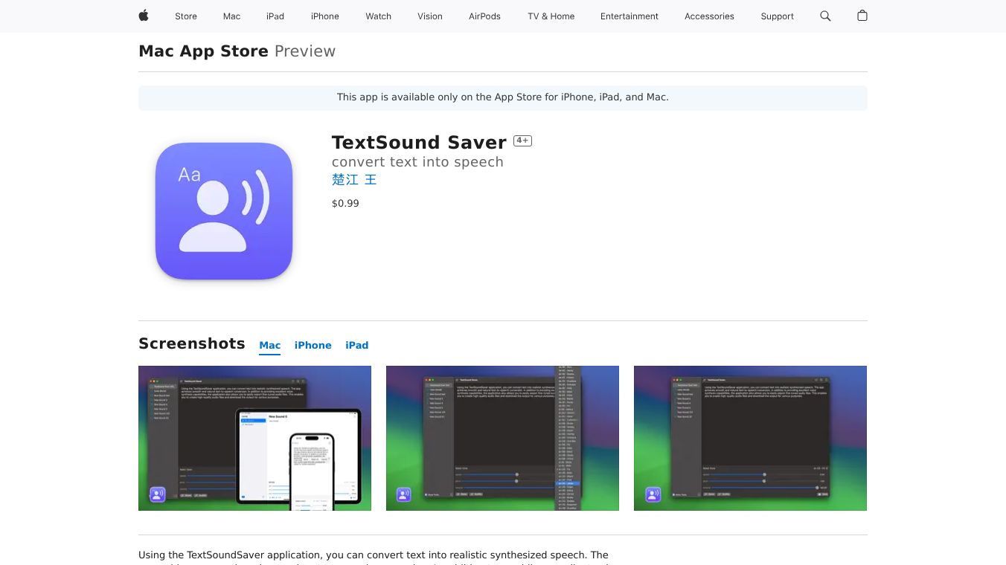Open the Vision menu

(x=430, y=16)
